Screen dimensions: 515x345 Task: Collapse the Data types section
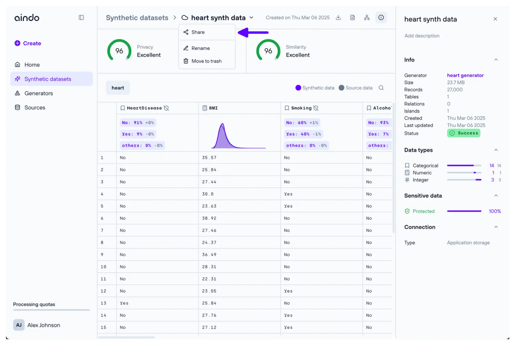tap(496, 150)
